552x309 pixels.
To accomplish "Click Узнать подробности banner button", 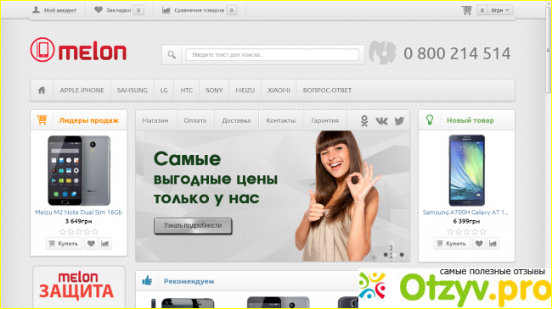I will point(193,226).
